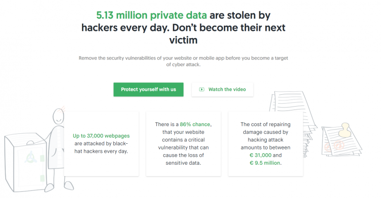Click the Protect yourself with us button
The image size is (381, 198).
[x=148, y=89]
